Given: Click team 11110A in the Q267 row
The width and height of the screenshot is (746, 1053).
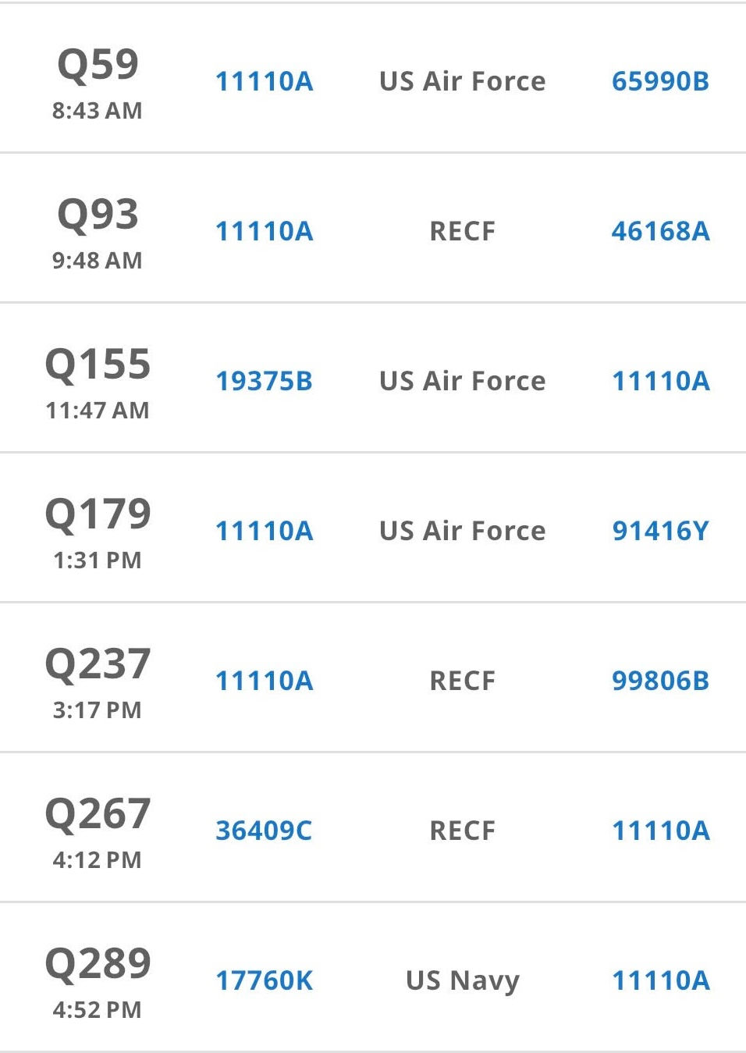Looking at the screenshot, I should click(x=660, y=831).
